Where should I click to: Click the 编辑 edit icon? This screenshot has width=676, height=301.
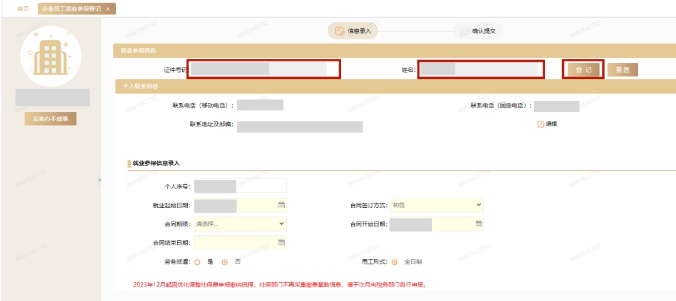(541, 124)
